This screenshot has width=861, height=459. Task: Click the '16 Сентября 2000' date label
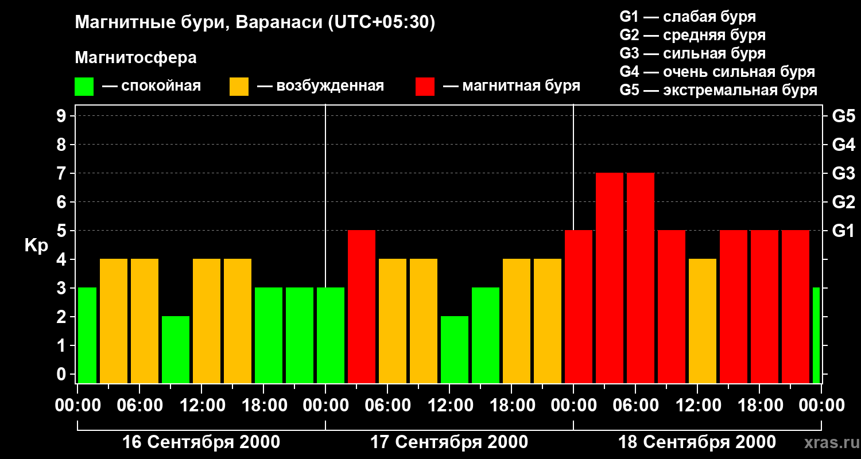point(201,442)
